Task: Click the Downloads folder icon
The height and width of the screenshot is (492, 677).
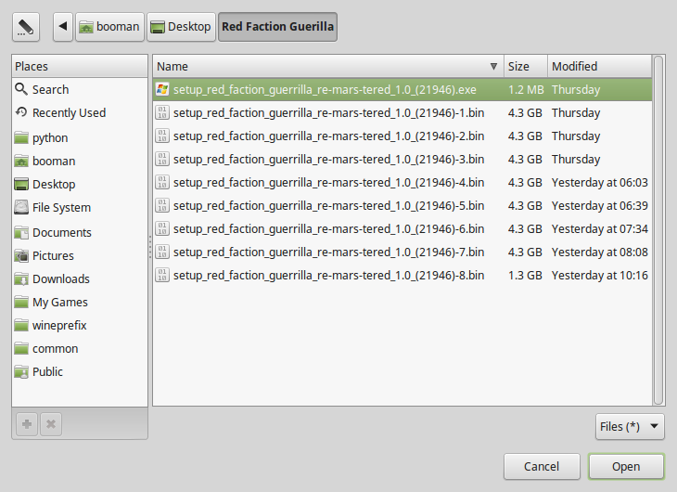Action: point(21,279)
